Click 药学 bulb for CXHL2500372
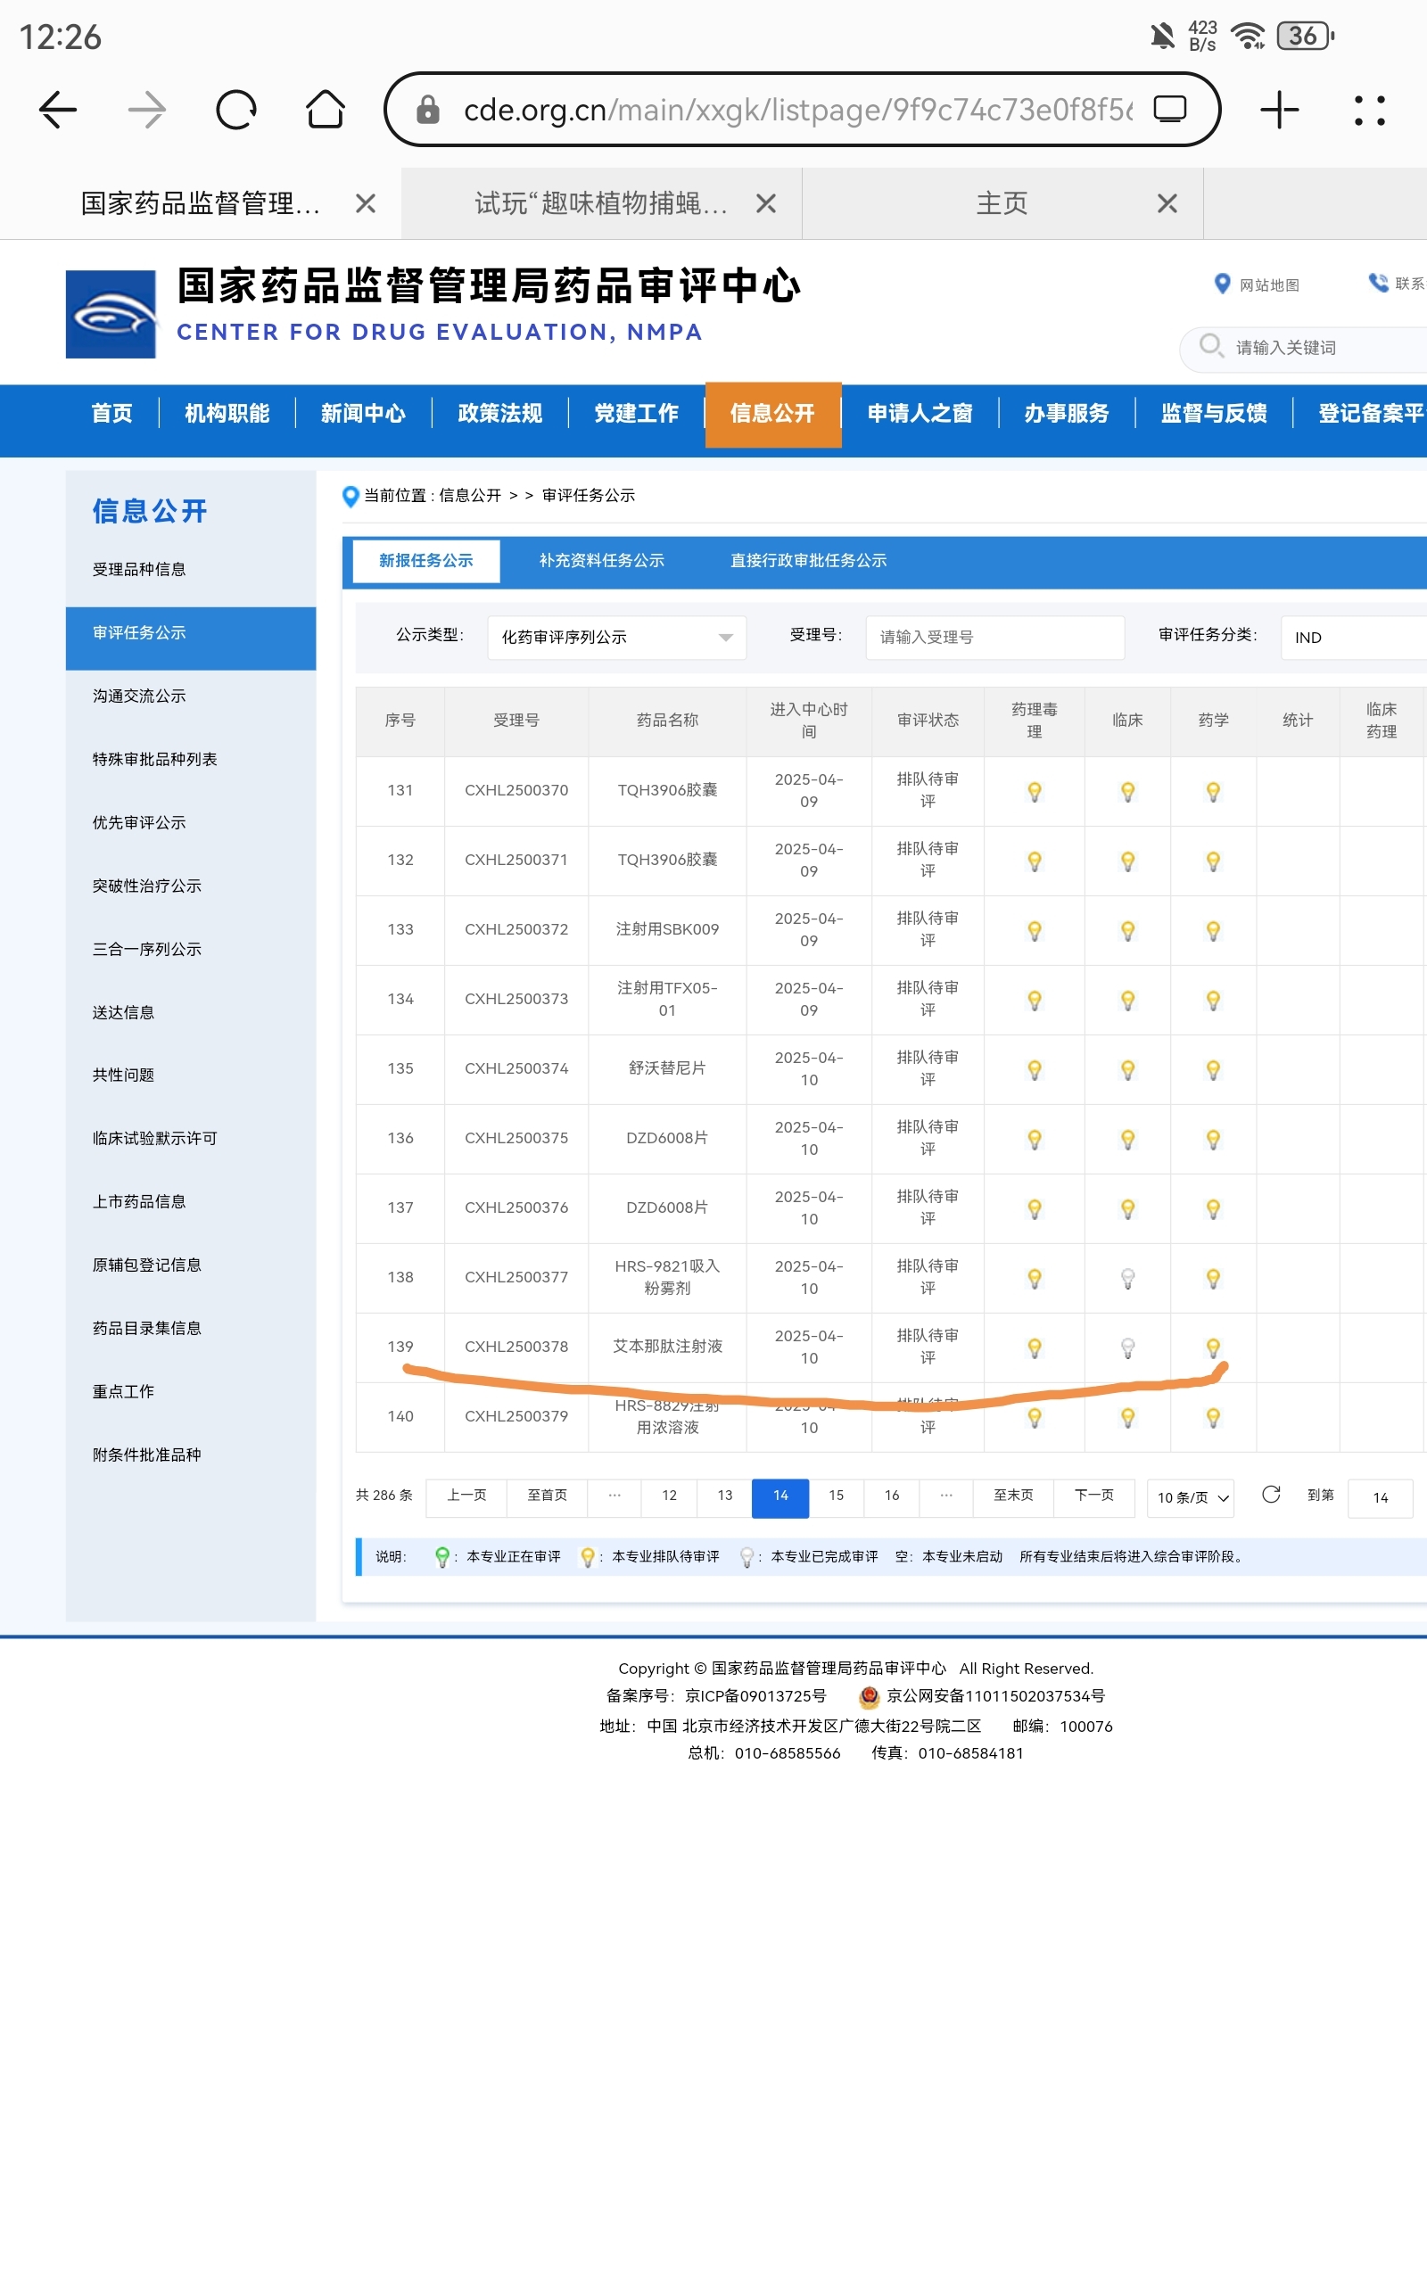 1214,931
